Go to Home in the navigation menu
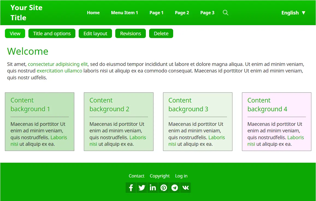The height and width of the screenshot is (201, 316). coord(93,13)
